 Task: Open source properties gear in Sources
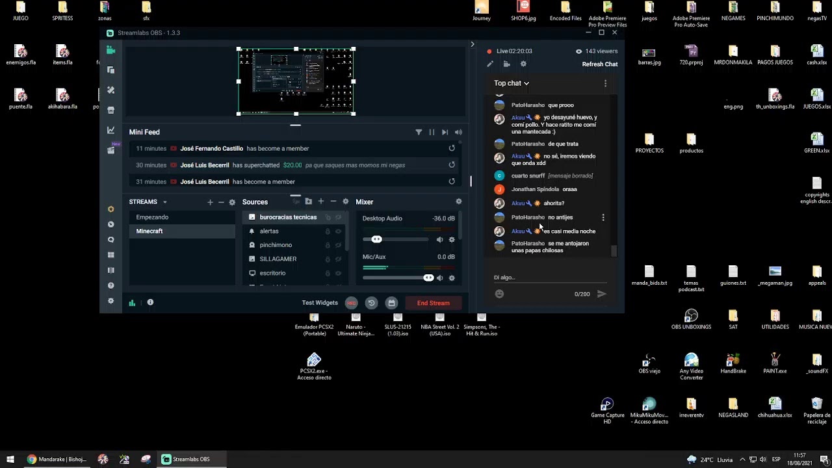[x=346, y=201]
